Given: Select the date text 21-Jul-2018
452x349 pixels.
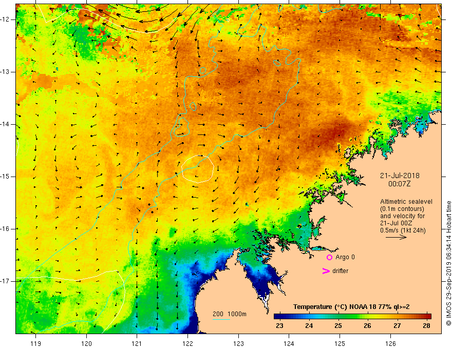Looking at the screenshot, I should coord(400,176).
